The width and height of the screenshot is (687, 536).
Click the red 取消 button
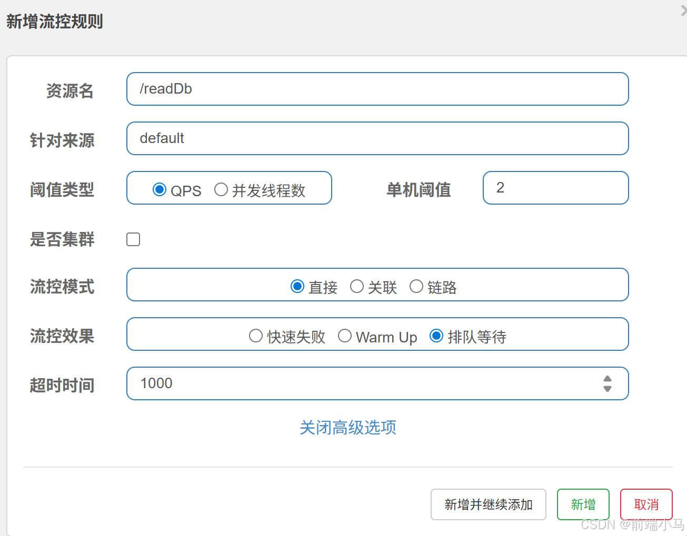tap(646, 504)
